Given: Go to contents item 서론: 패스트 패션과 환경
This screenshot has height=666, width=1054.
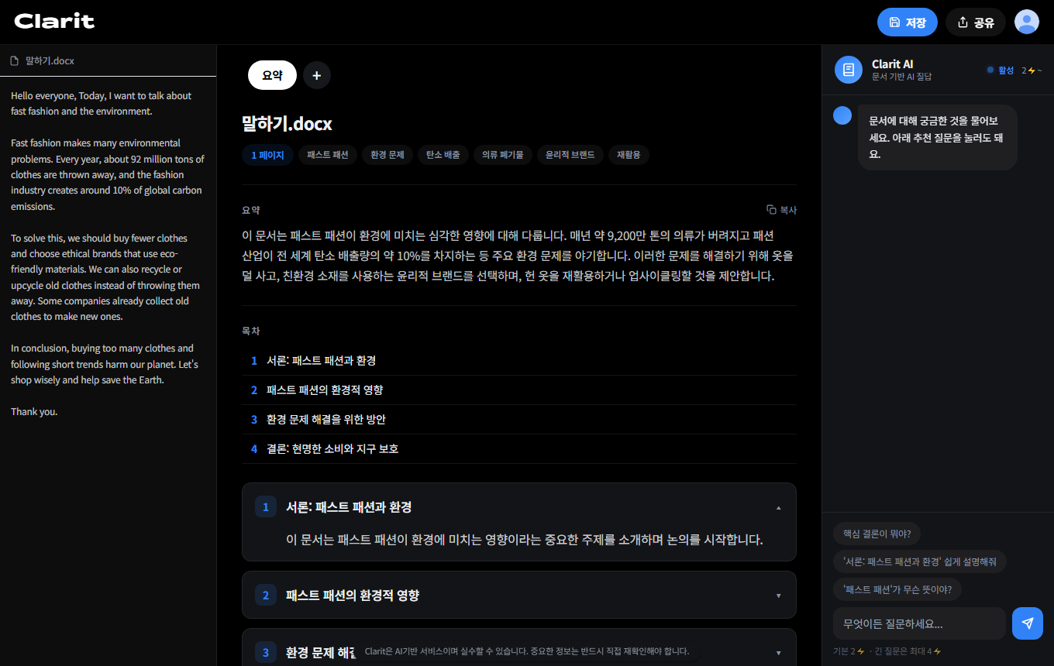Looking at the screenshot, I should [x=519, y=361].
